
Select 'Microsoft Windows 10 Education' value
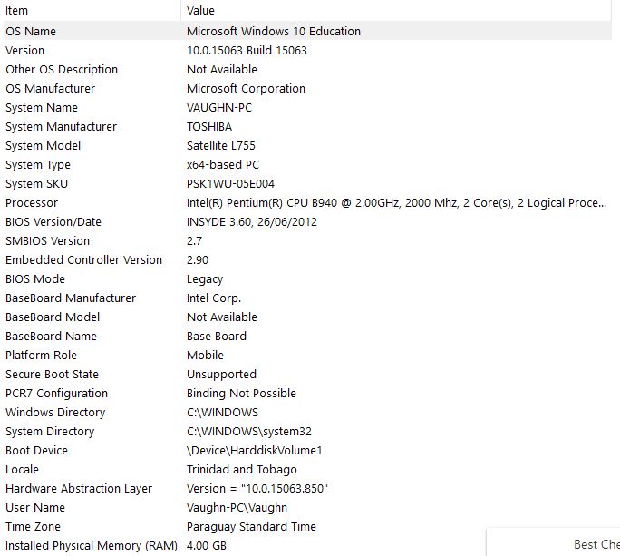274,31
